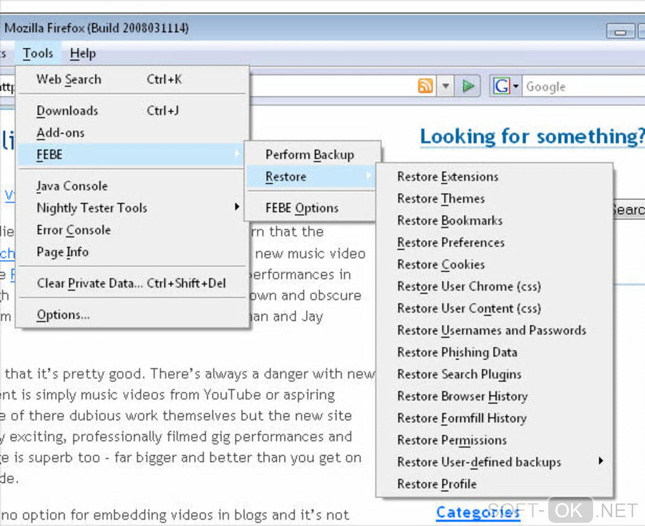Click the orange RSS feed icon
Viewport: 645px width, 526px height.
426,86
